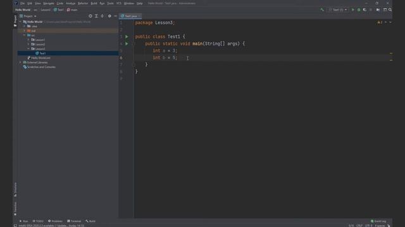Click the Test1 class breadcrumb
Screen dimensions: 405x227
(x=59, y=10)
